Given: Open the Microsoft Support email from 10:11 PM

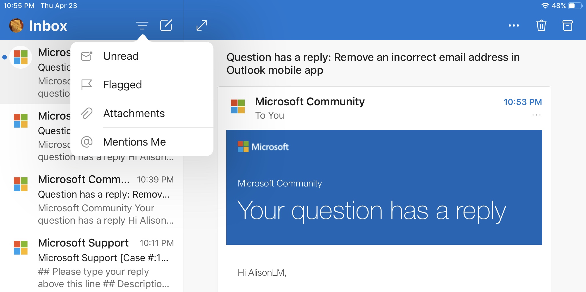Looking at the screenshot, I should click(92, 263).
